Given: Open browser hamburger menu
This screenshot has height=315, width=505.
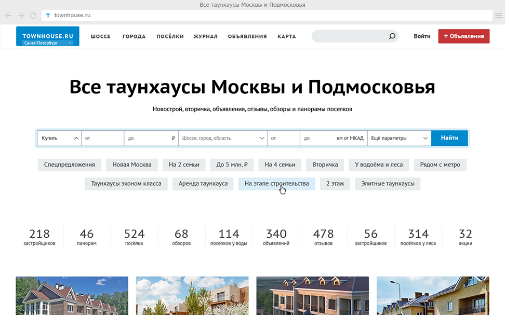Looking at the screenshot, I should point(498,16).
